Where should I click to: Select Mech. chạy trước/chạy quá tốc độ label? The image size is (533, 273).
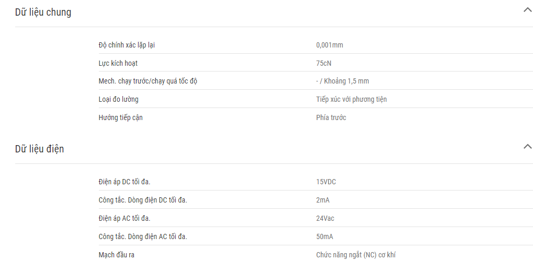148,81
